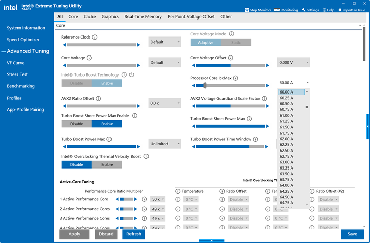Enable Overclocking Thermal Velocity Boost
The image size is (370, 243).
107,165
